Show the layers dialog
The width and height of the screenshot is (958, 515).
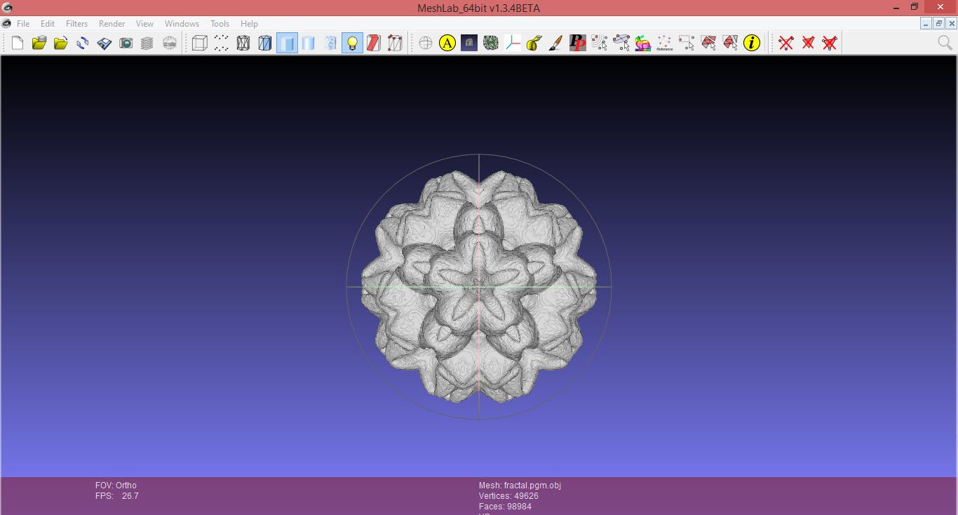coord(147,43)
